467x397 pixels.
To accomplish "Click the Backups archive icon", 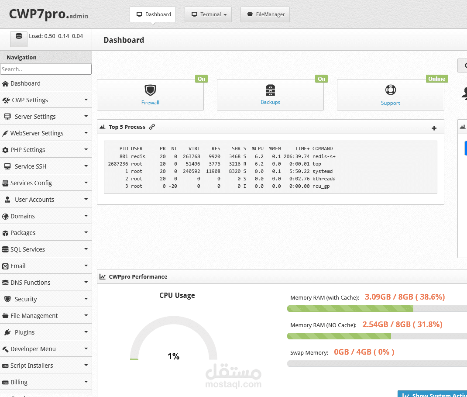I will pos(271,90).
